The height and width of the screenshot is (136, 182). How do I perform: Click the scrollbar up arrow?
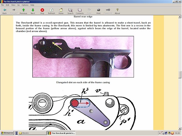[180, 17]
